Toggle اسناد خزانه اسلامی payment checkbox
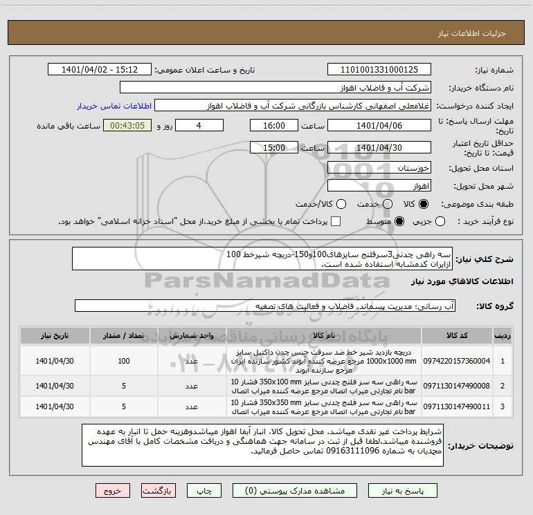533x515 pixels. (x=336, y=221)
